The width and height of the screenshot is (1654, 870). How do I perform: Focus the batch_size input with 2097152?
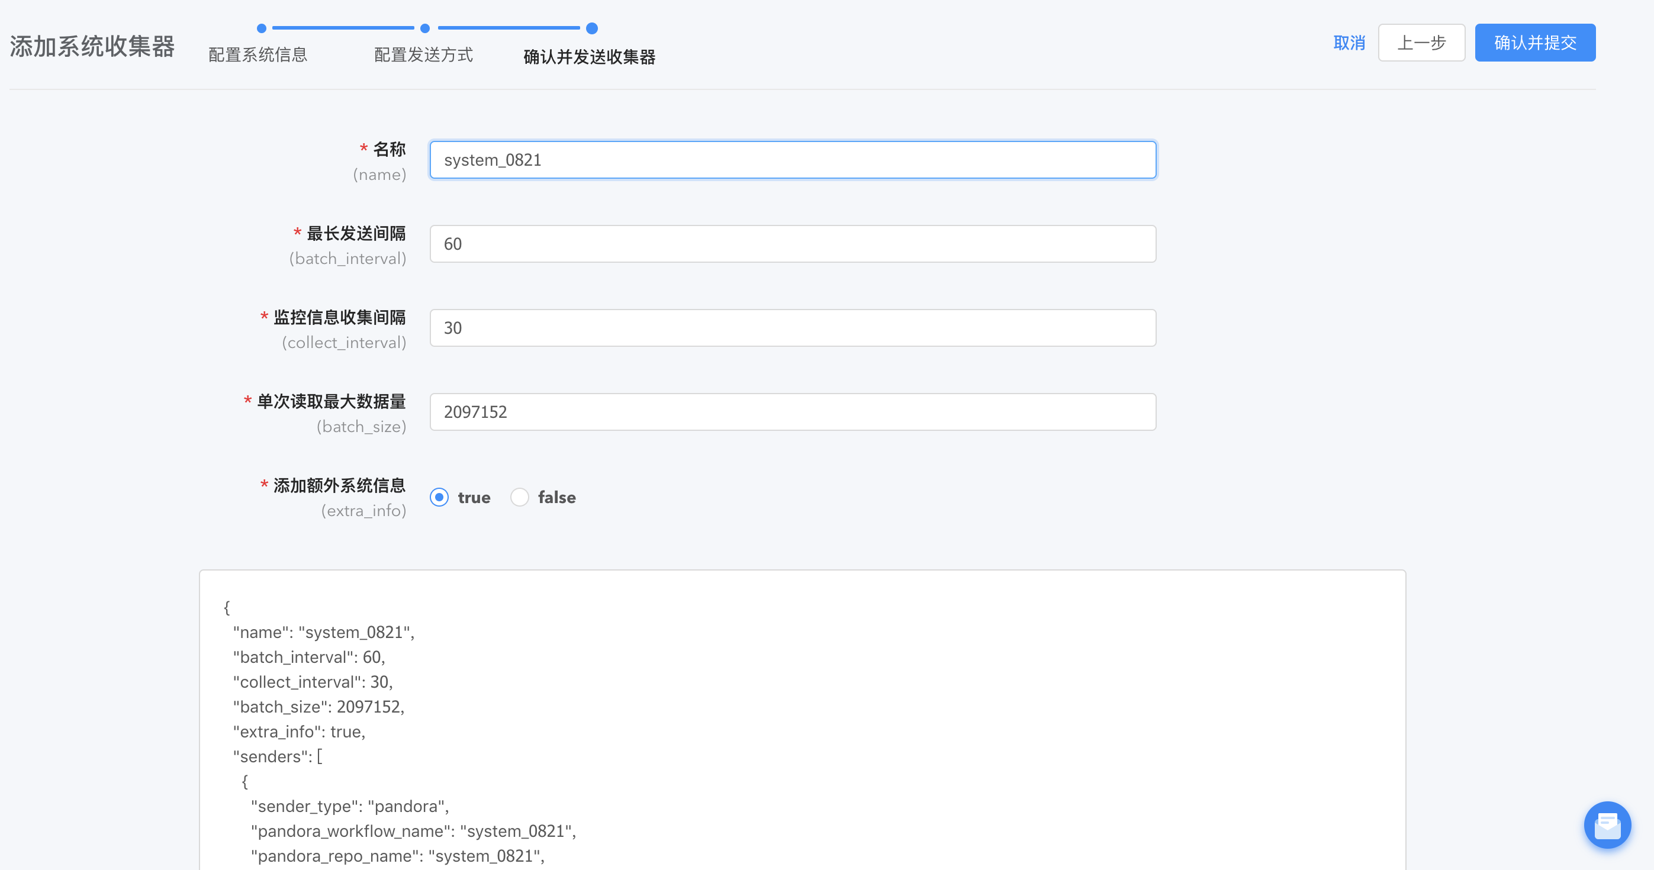pos(793,412)
